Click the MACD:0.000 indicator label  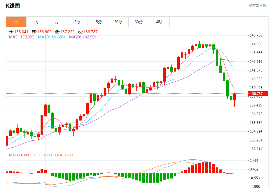click(x=20, y=155)
